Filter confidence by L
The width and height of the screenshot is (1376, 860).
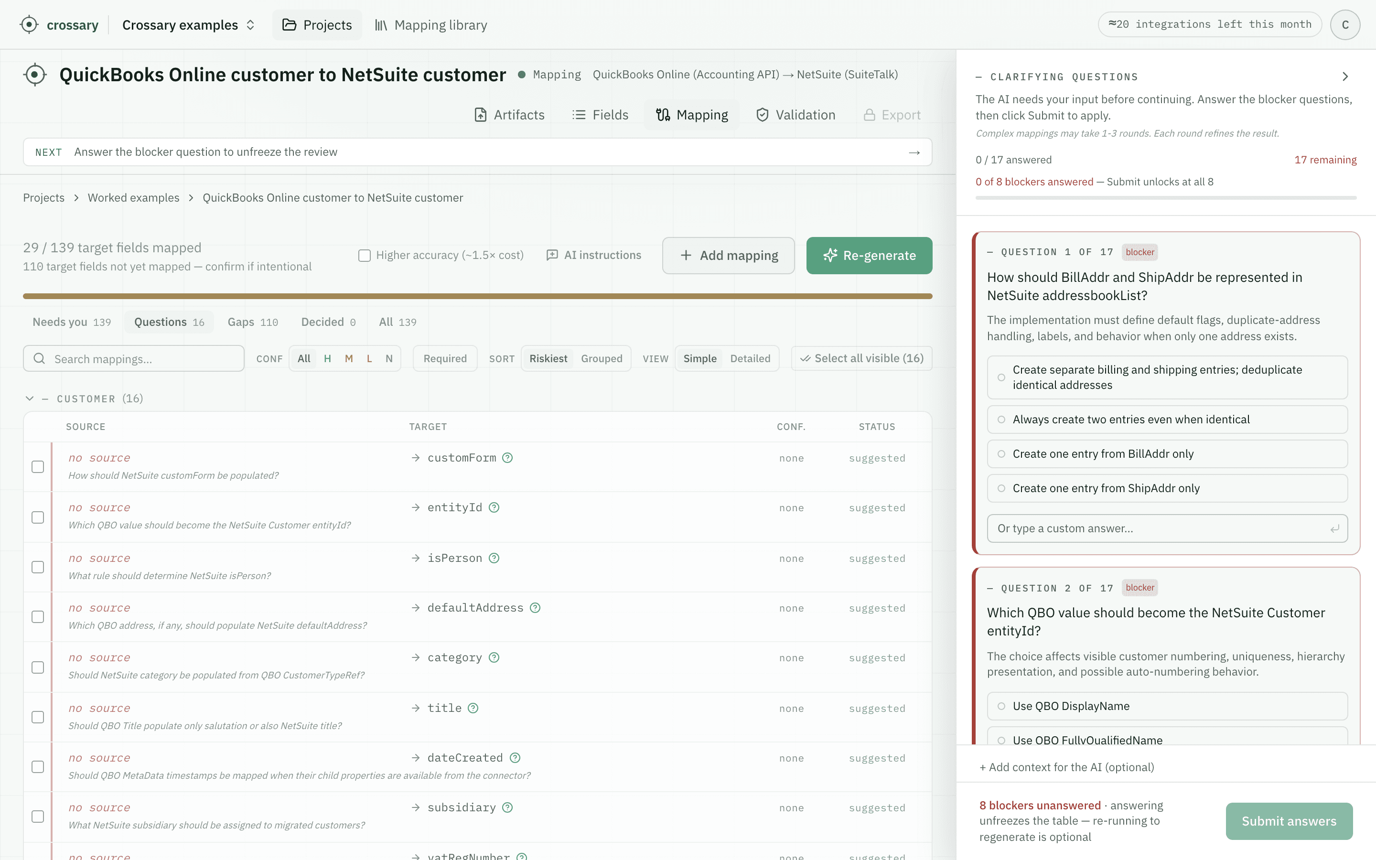tap(370, 359)
